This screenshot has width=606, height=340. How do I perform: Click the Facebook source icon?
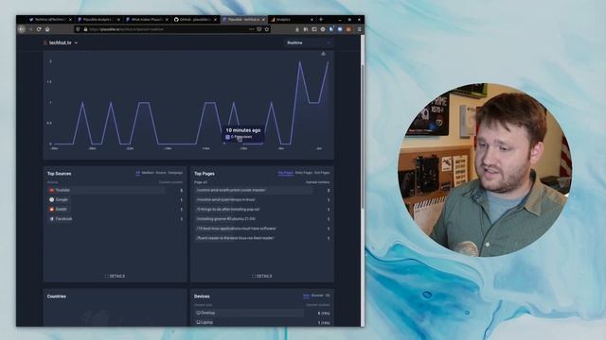pyautogui.click(x=51, y=219)
